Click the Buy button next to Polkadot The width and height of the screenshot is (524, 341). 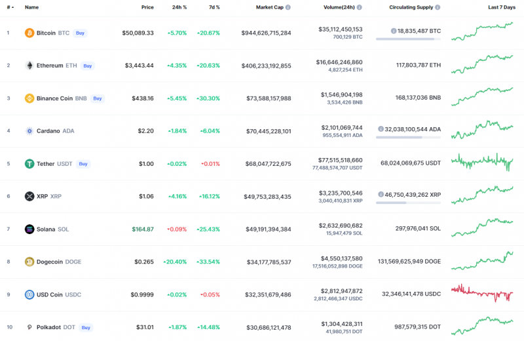pos(86,328)
